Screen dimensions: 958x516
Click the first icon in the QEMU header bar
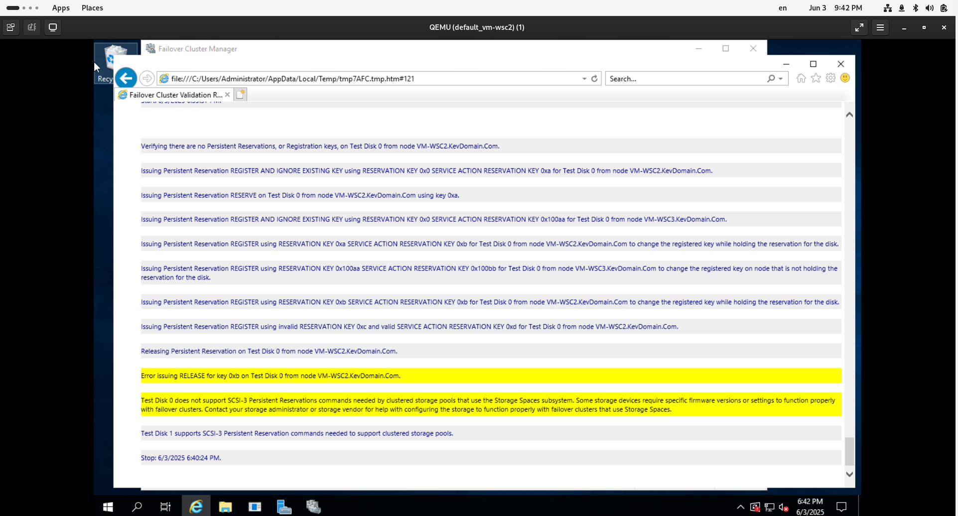click(10, 27)
